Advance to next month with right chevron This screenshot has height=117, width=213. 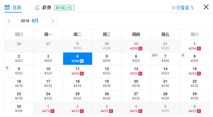click(x=53, y=21)
